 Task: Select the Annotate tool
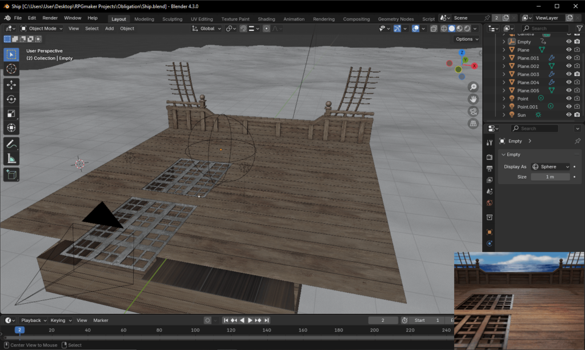pos(11,144)
